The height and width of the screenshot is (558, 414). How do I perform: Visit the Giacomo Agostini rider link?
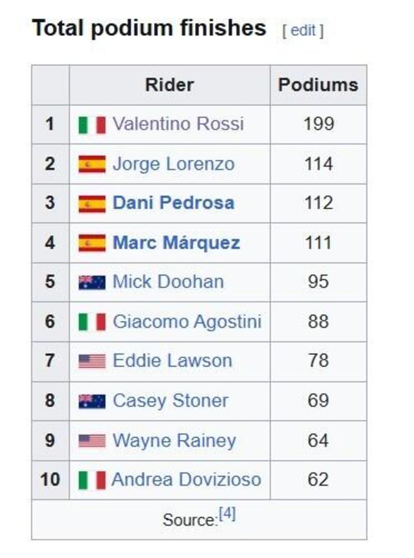[x=187, y=321]
